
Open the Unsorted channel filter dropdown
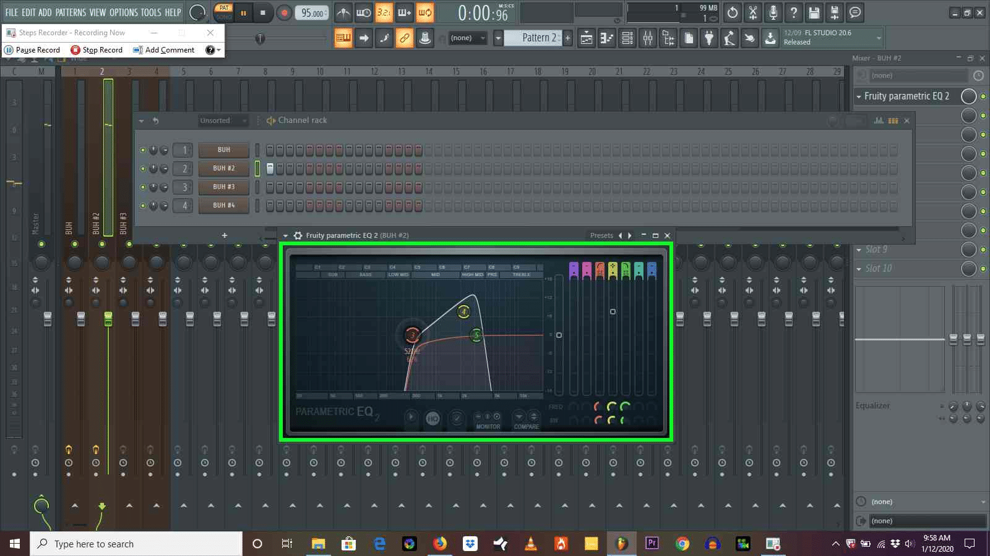223,120
